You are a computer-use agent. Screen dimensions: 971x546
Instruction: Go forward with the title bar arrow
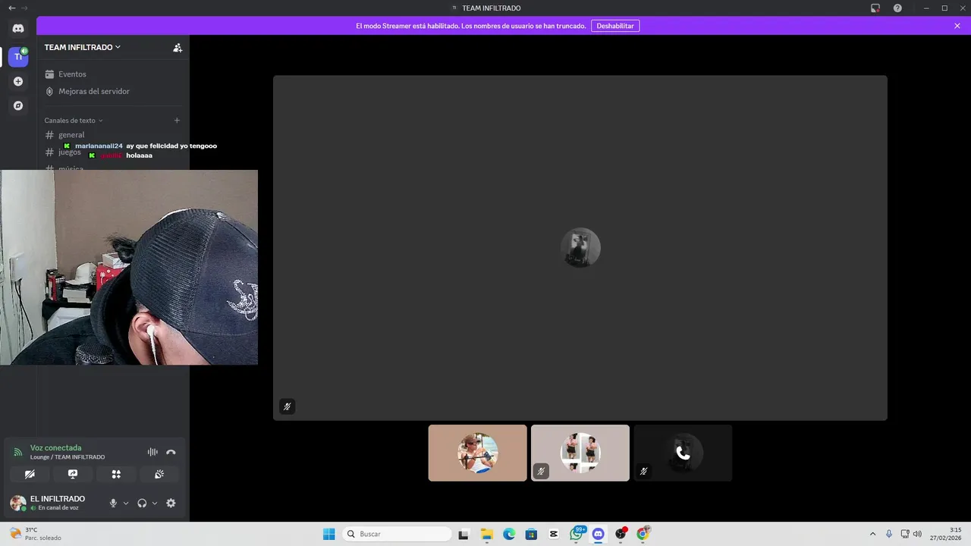[x=25, y=8]
